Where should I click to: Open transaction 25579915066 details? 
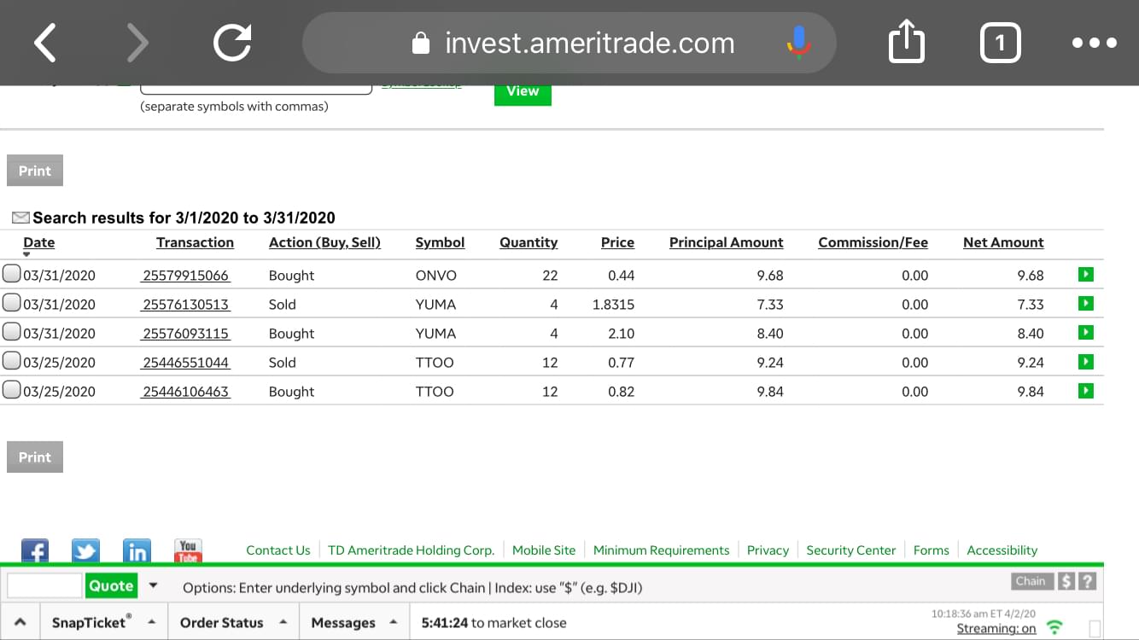point(185,276)
